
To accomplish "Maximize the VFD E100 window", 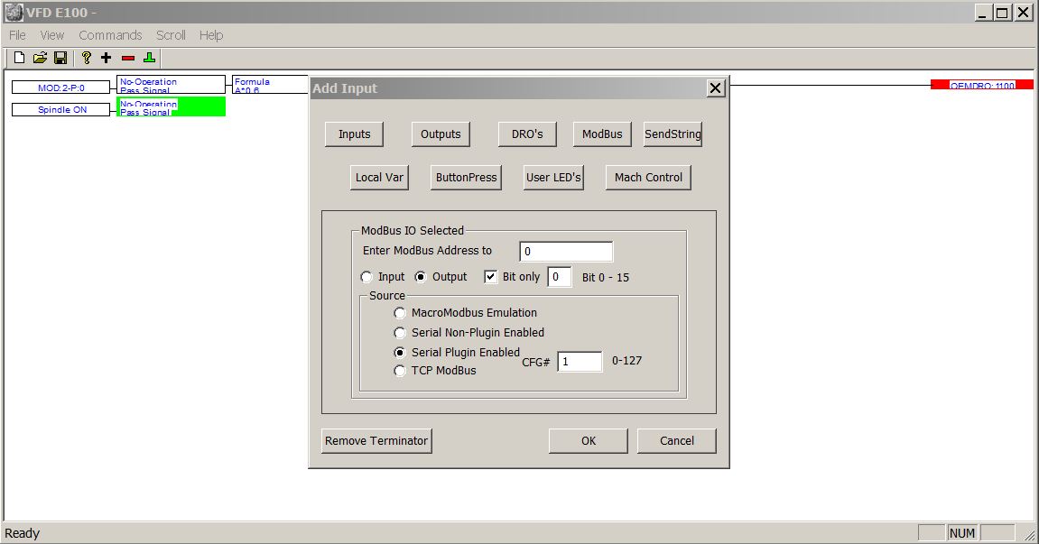I will [x=1003, y=13].
